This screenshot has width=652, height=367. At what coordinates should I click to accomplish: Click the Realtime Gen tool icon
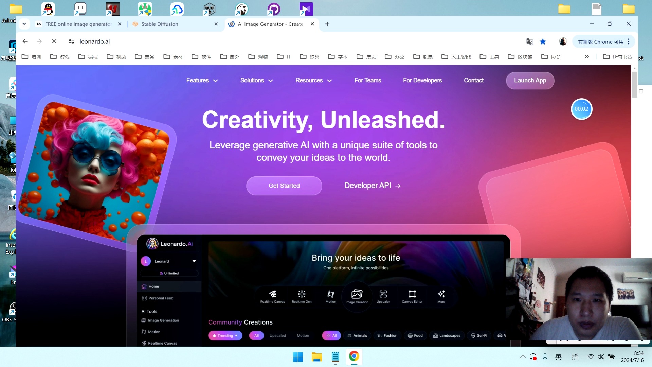302,296
